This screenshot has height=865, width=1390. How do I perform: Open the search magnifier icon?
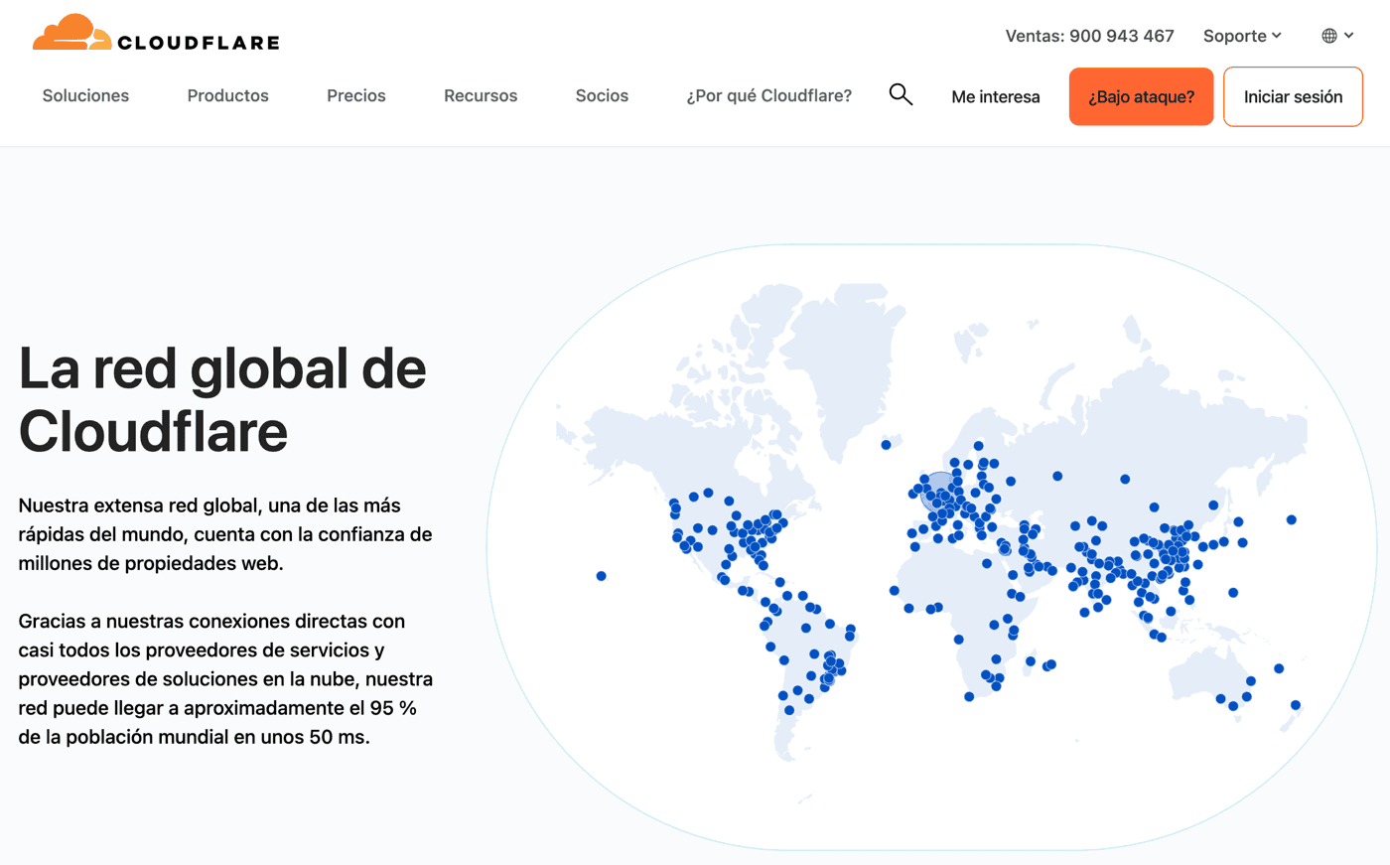[901, 94]
